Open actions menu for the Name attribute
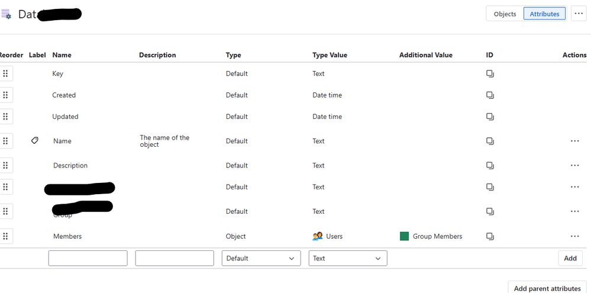Screen dimensions: 591x293 coord(574,141)
